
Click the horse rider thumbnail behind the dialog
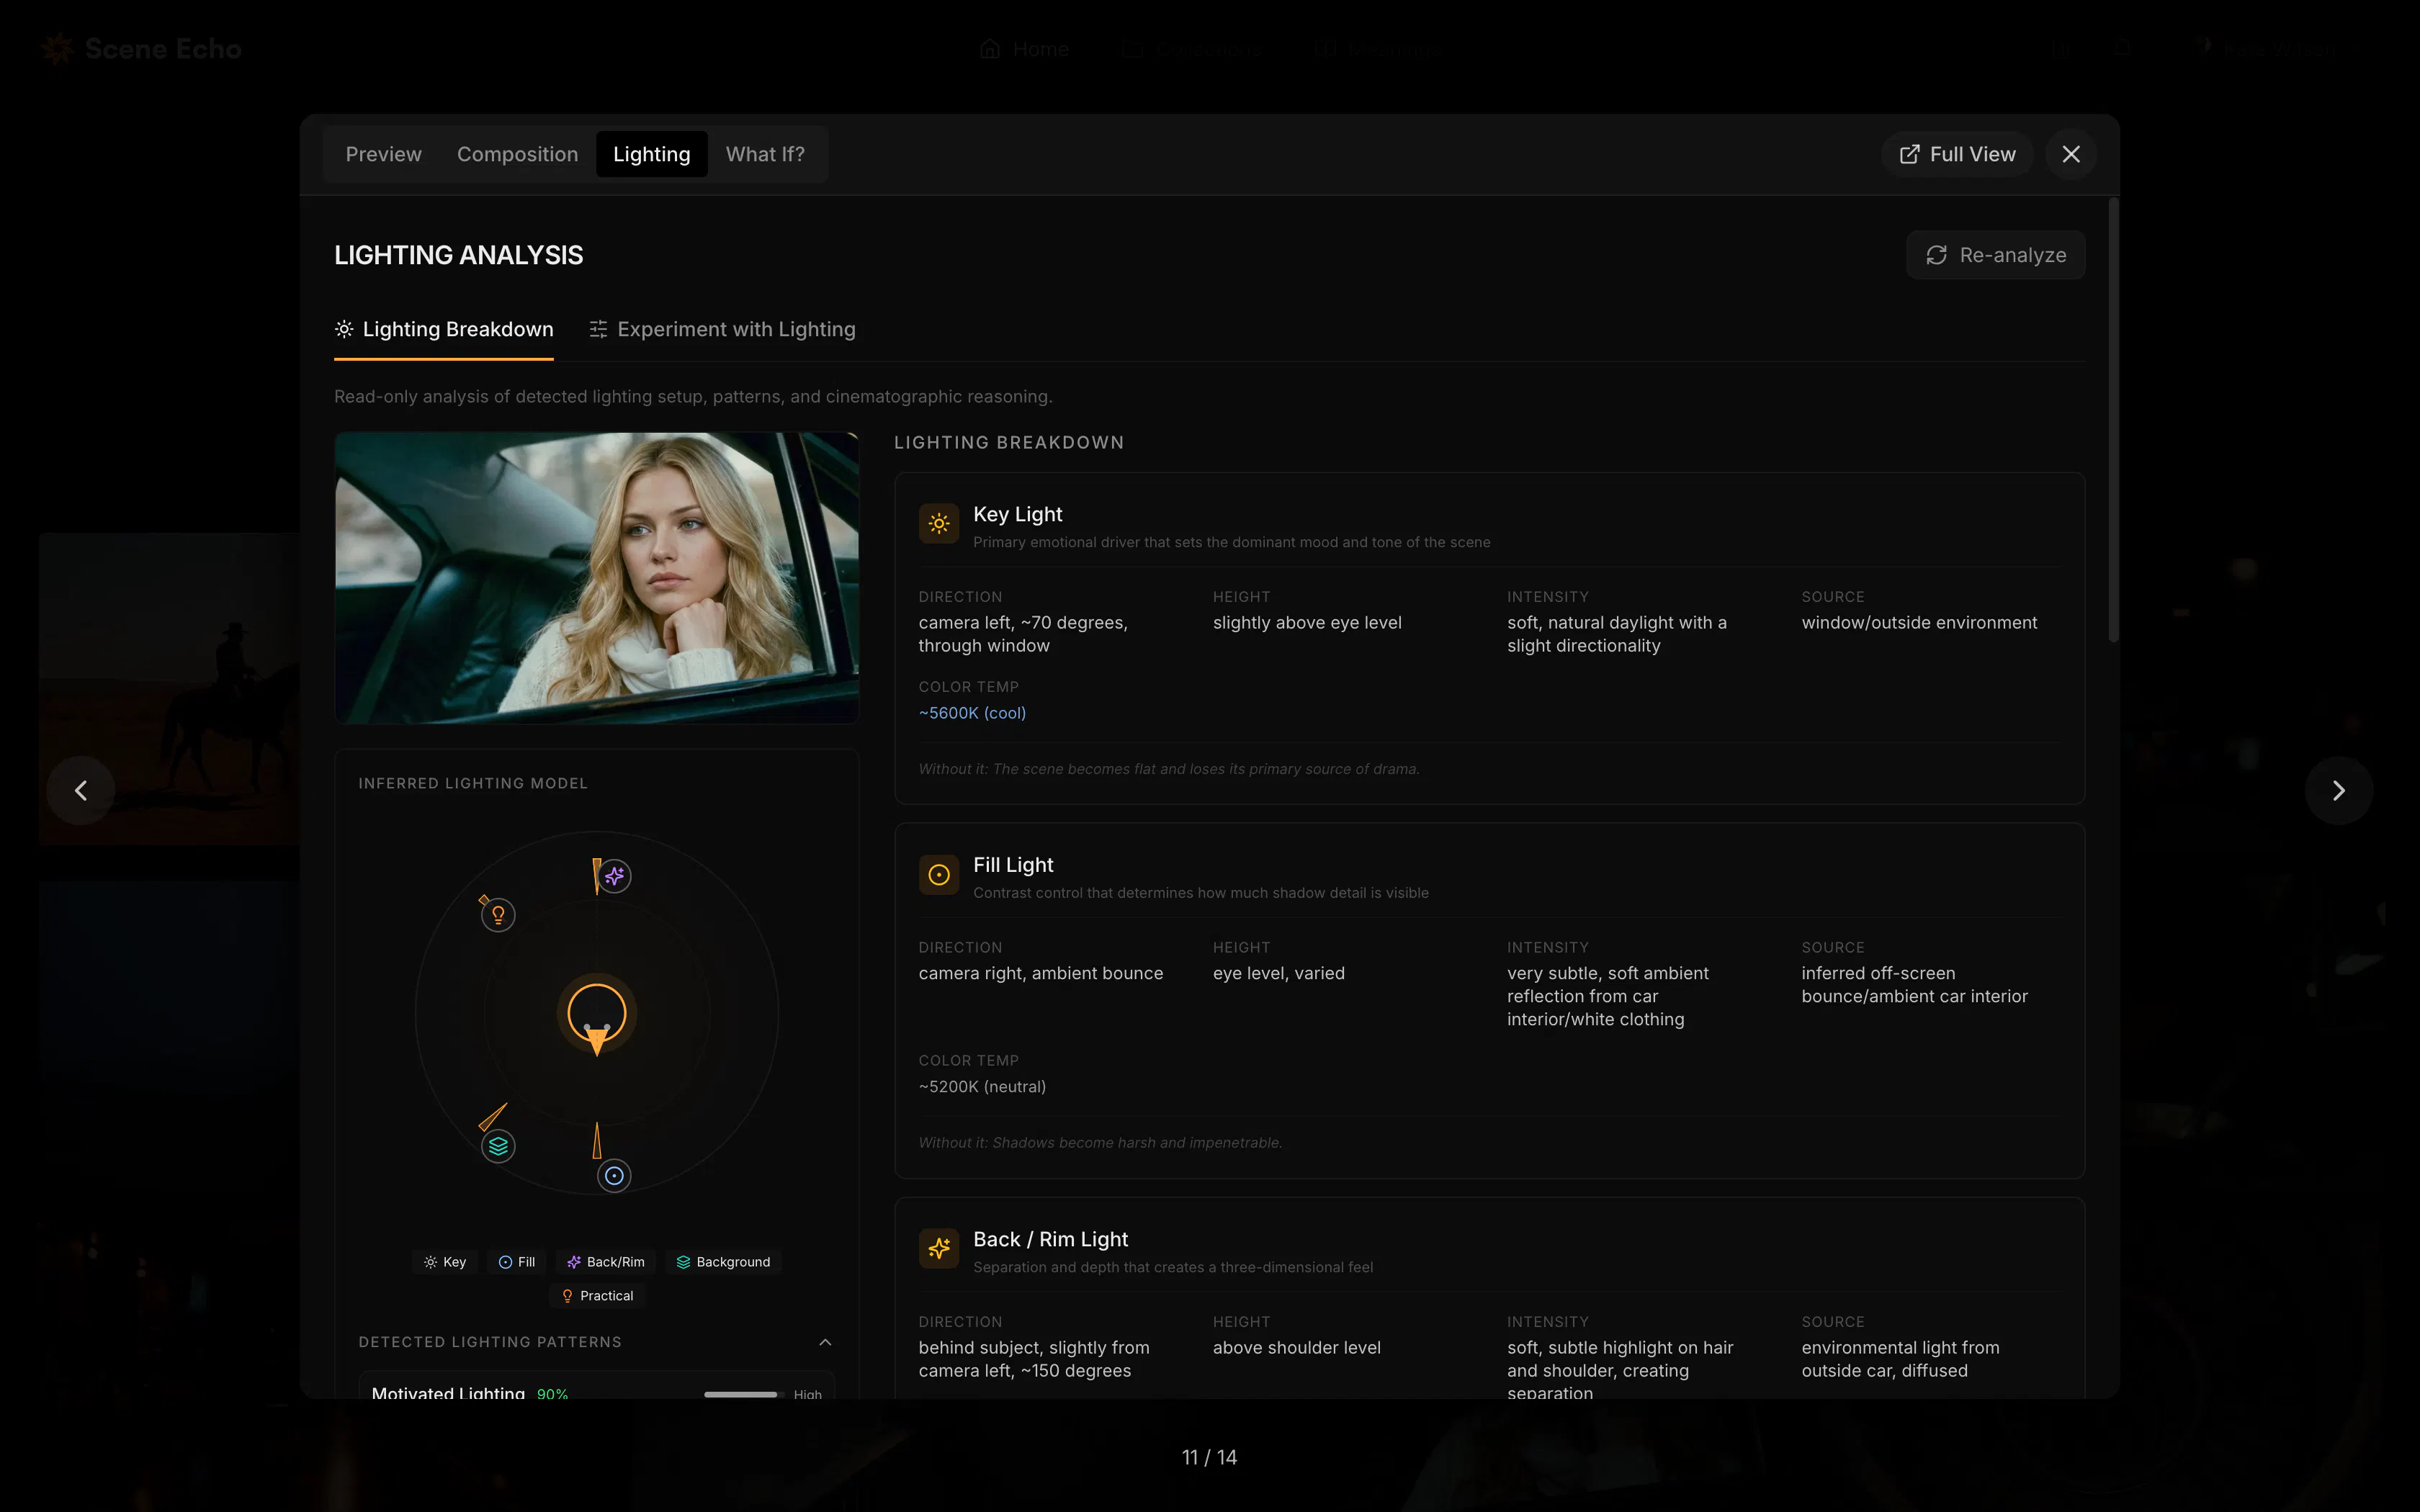point(168,688)
